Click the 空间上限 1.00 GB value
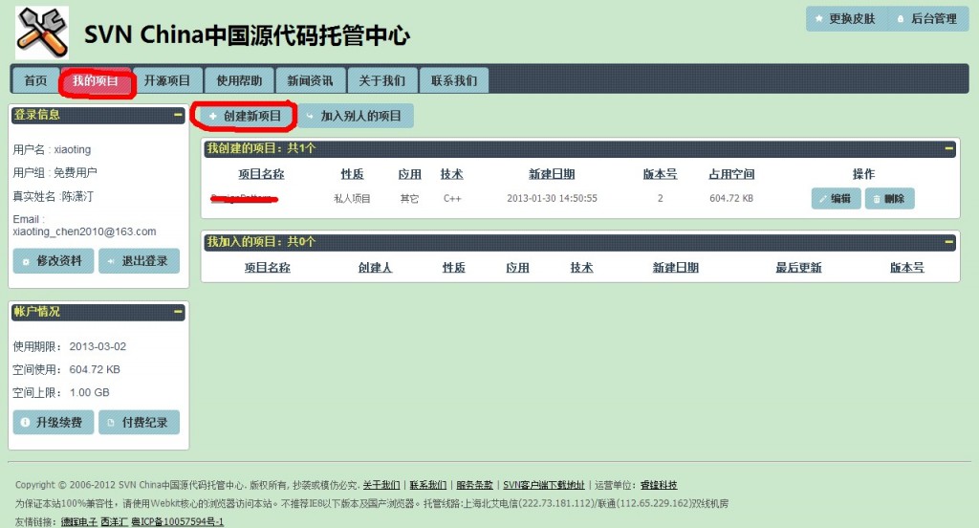Screen dimensions: 979x528 coord(89,392)
